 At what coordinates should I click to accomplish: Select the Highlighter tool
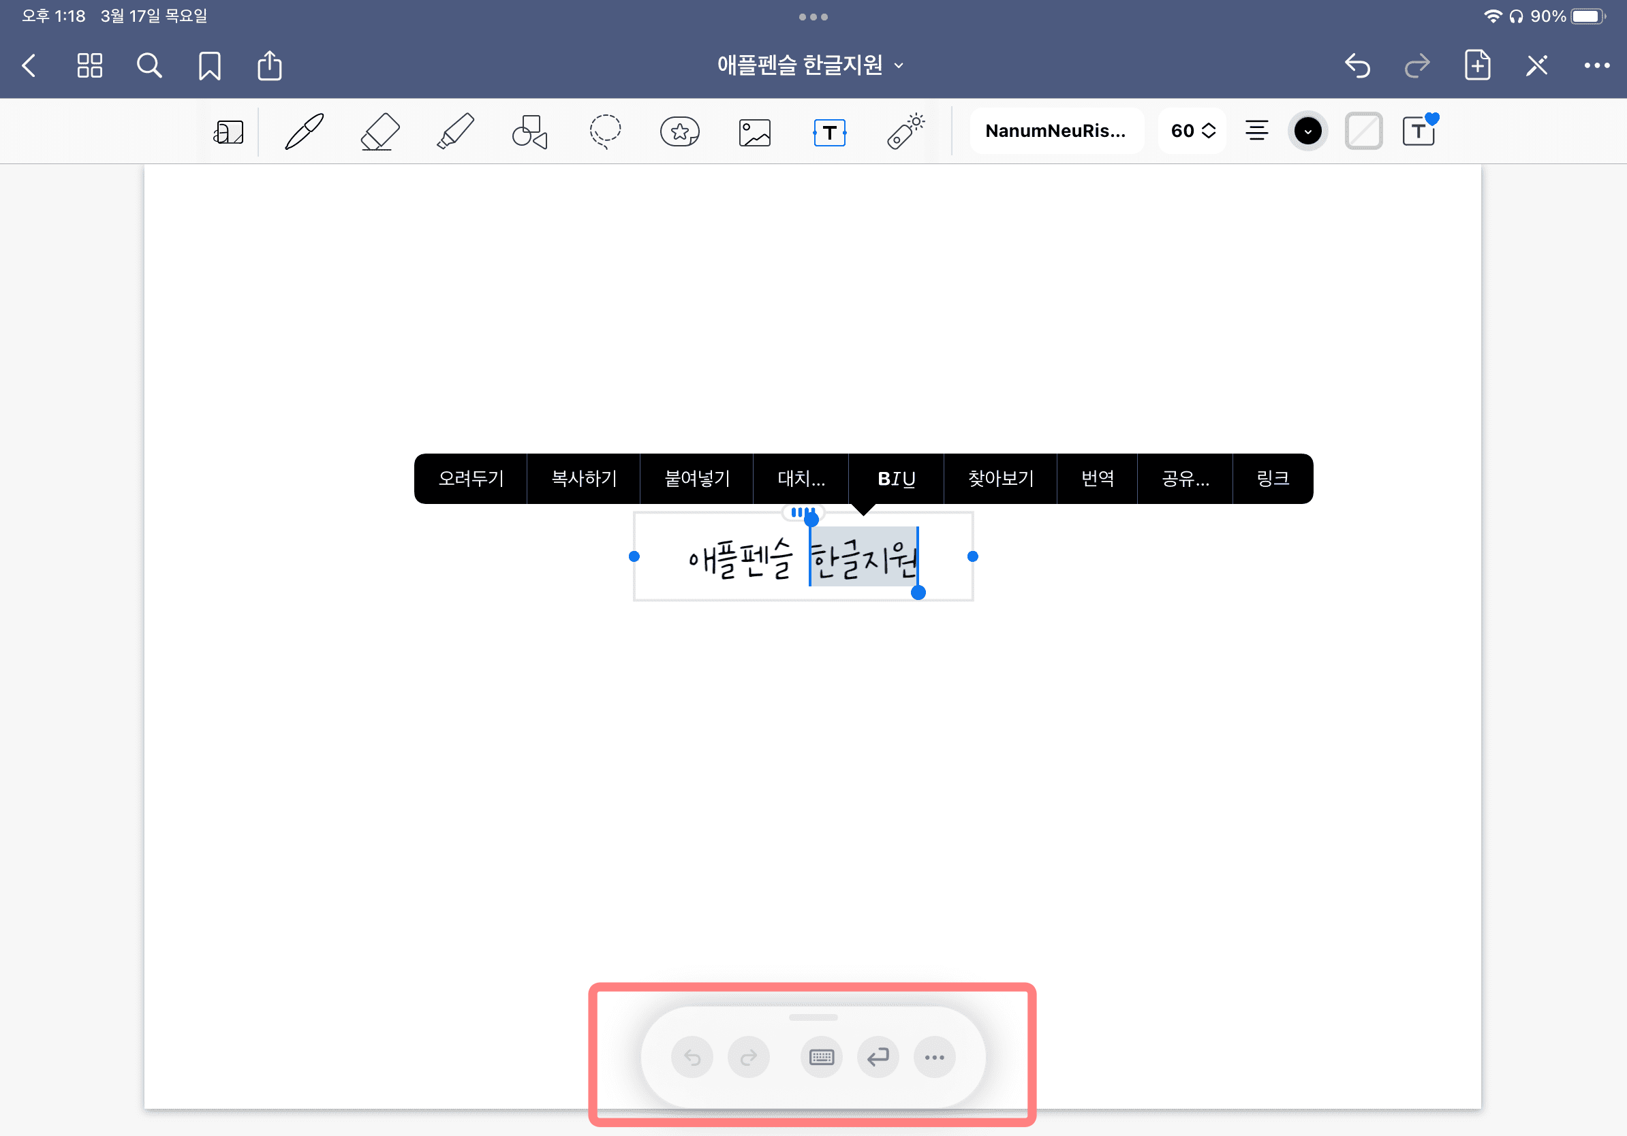[455, 131]
